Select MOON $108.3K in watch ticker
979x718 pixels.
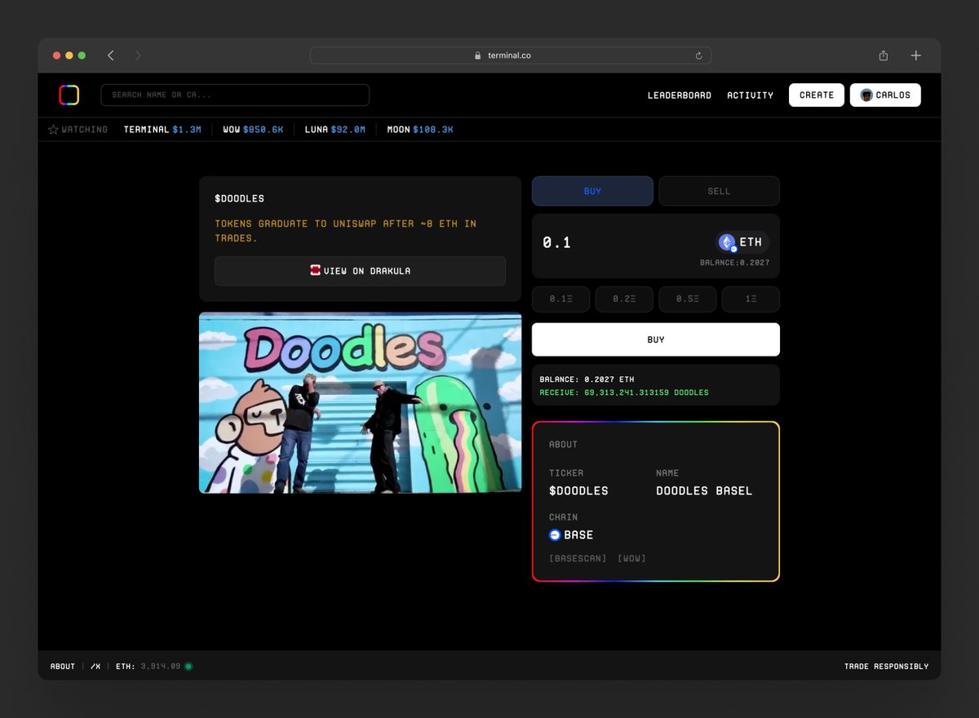420,130
